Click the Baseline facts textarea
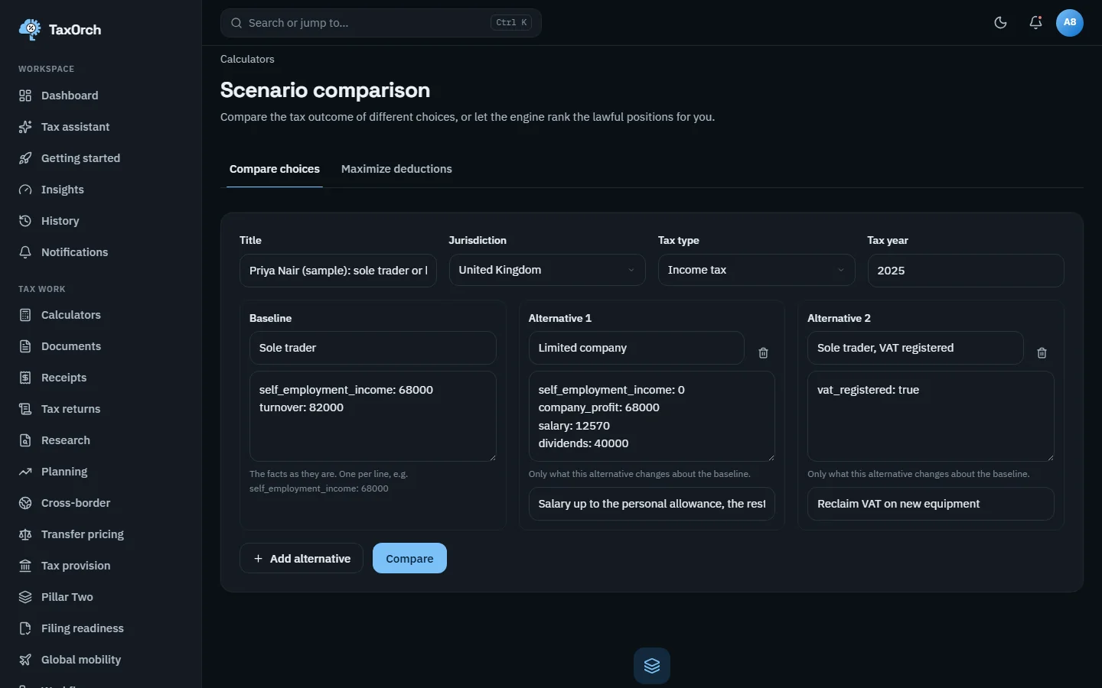 pyautogui.click(x=373, y=417)
